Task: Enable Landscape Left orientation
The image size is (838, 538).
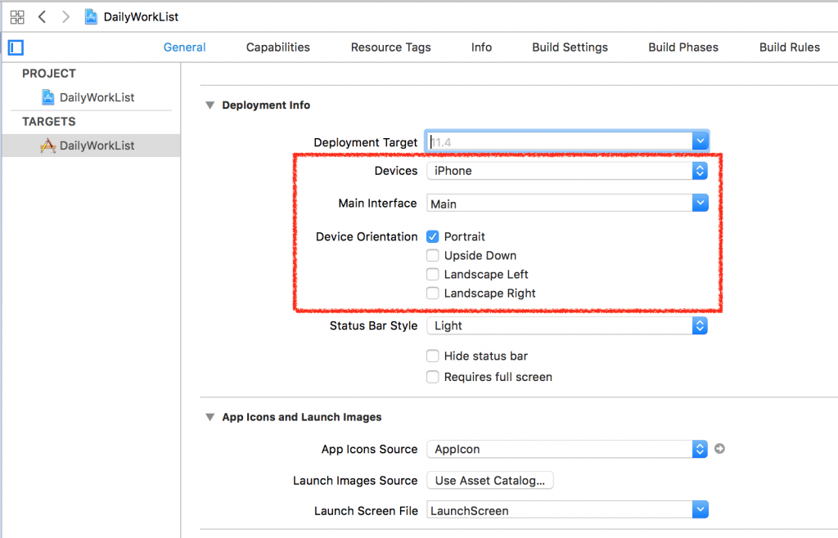Action: pyautogui.click(x=433, y=275)
